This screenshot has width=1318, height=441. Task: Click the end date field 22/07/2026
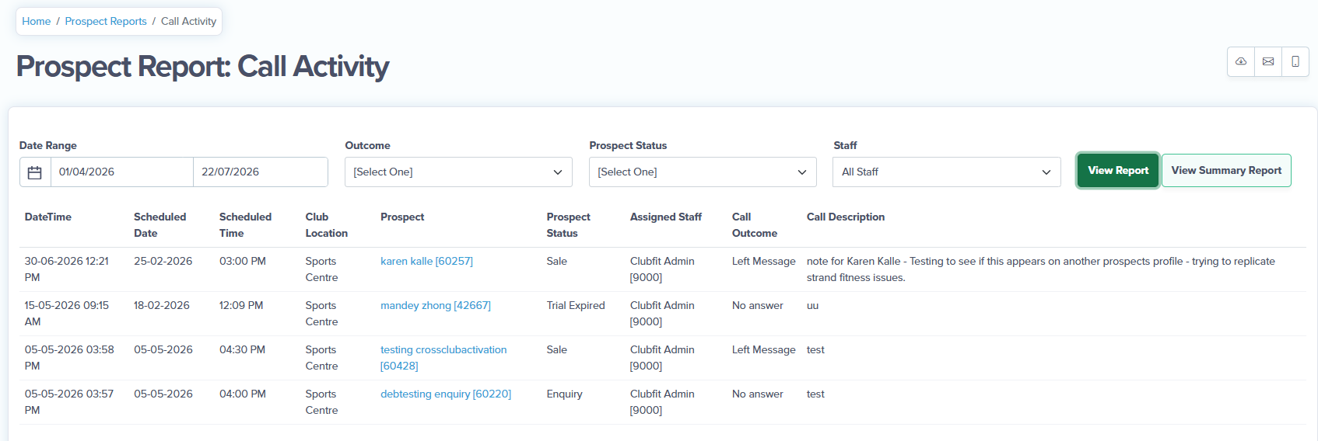(261, 172)
